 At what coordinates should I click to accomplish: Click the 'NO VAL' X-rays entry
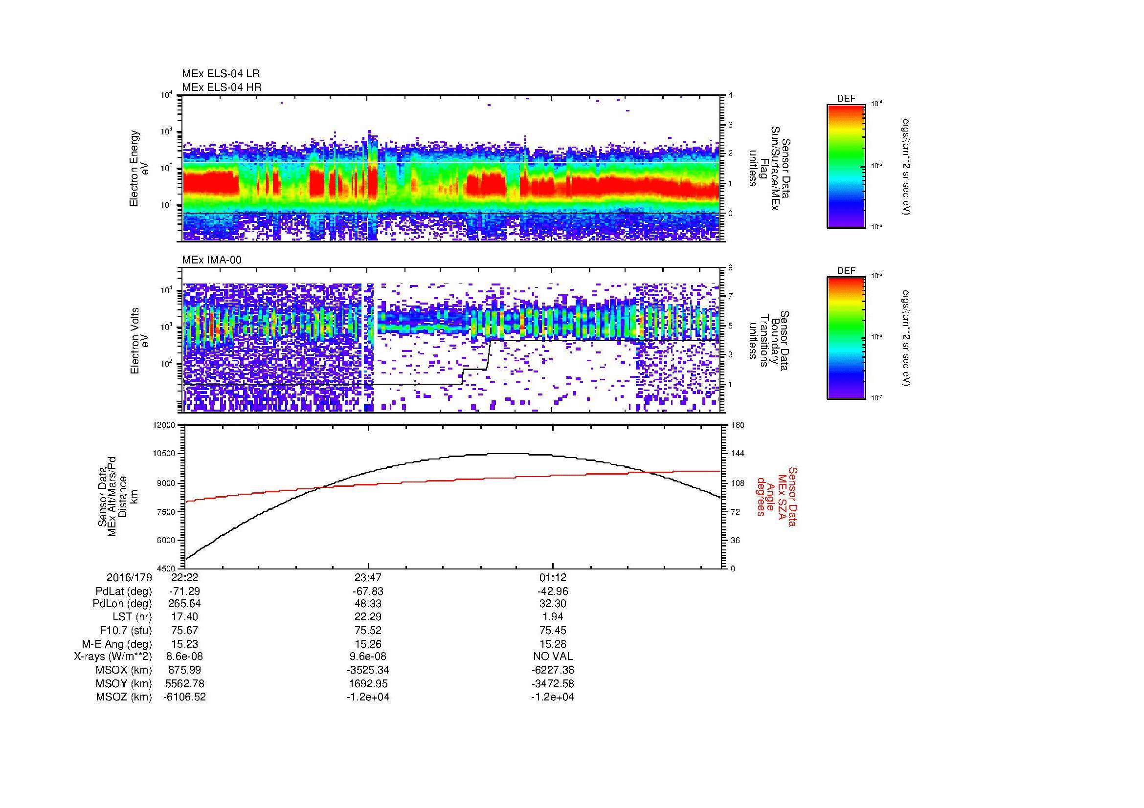[553, 656]
